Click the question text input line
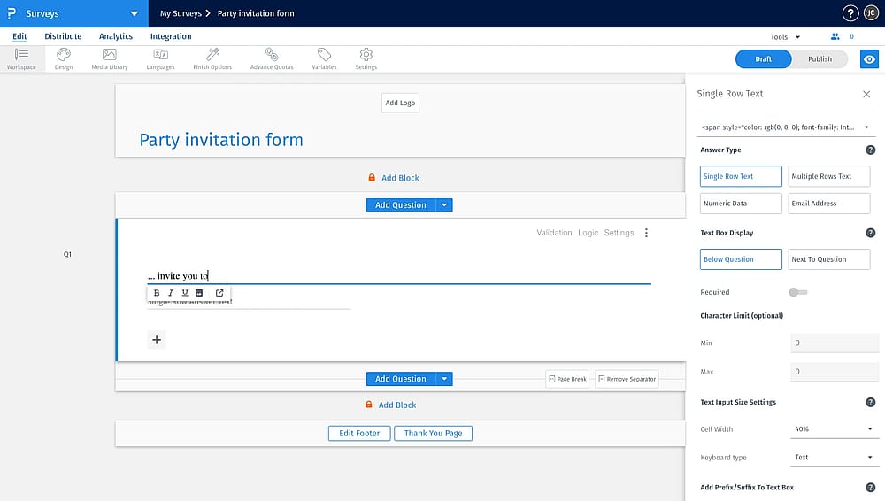885x501 pixels. 398,275
